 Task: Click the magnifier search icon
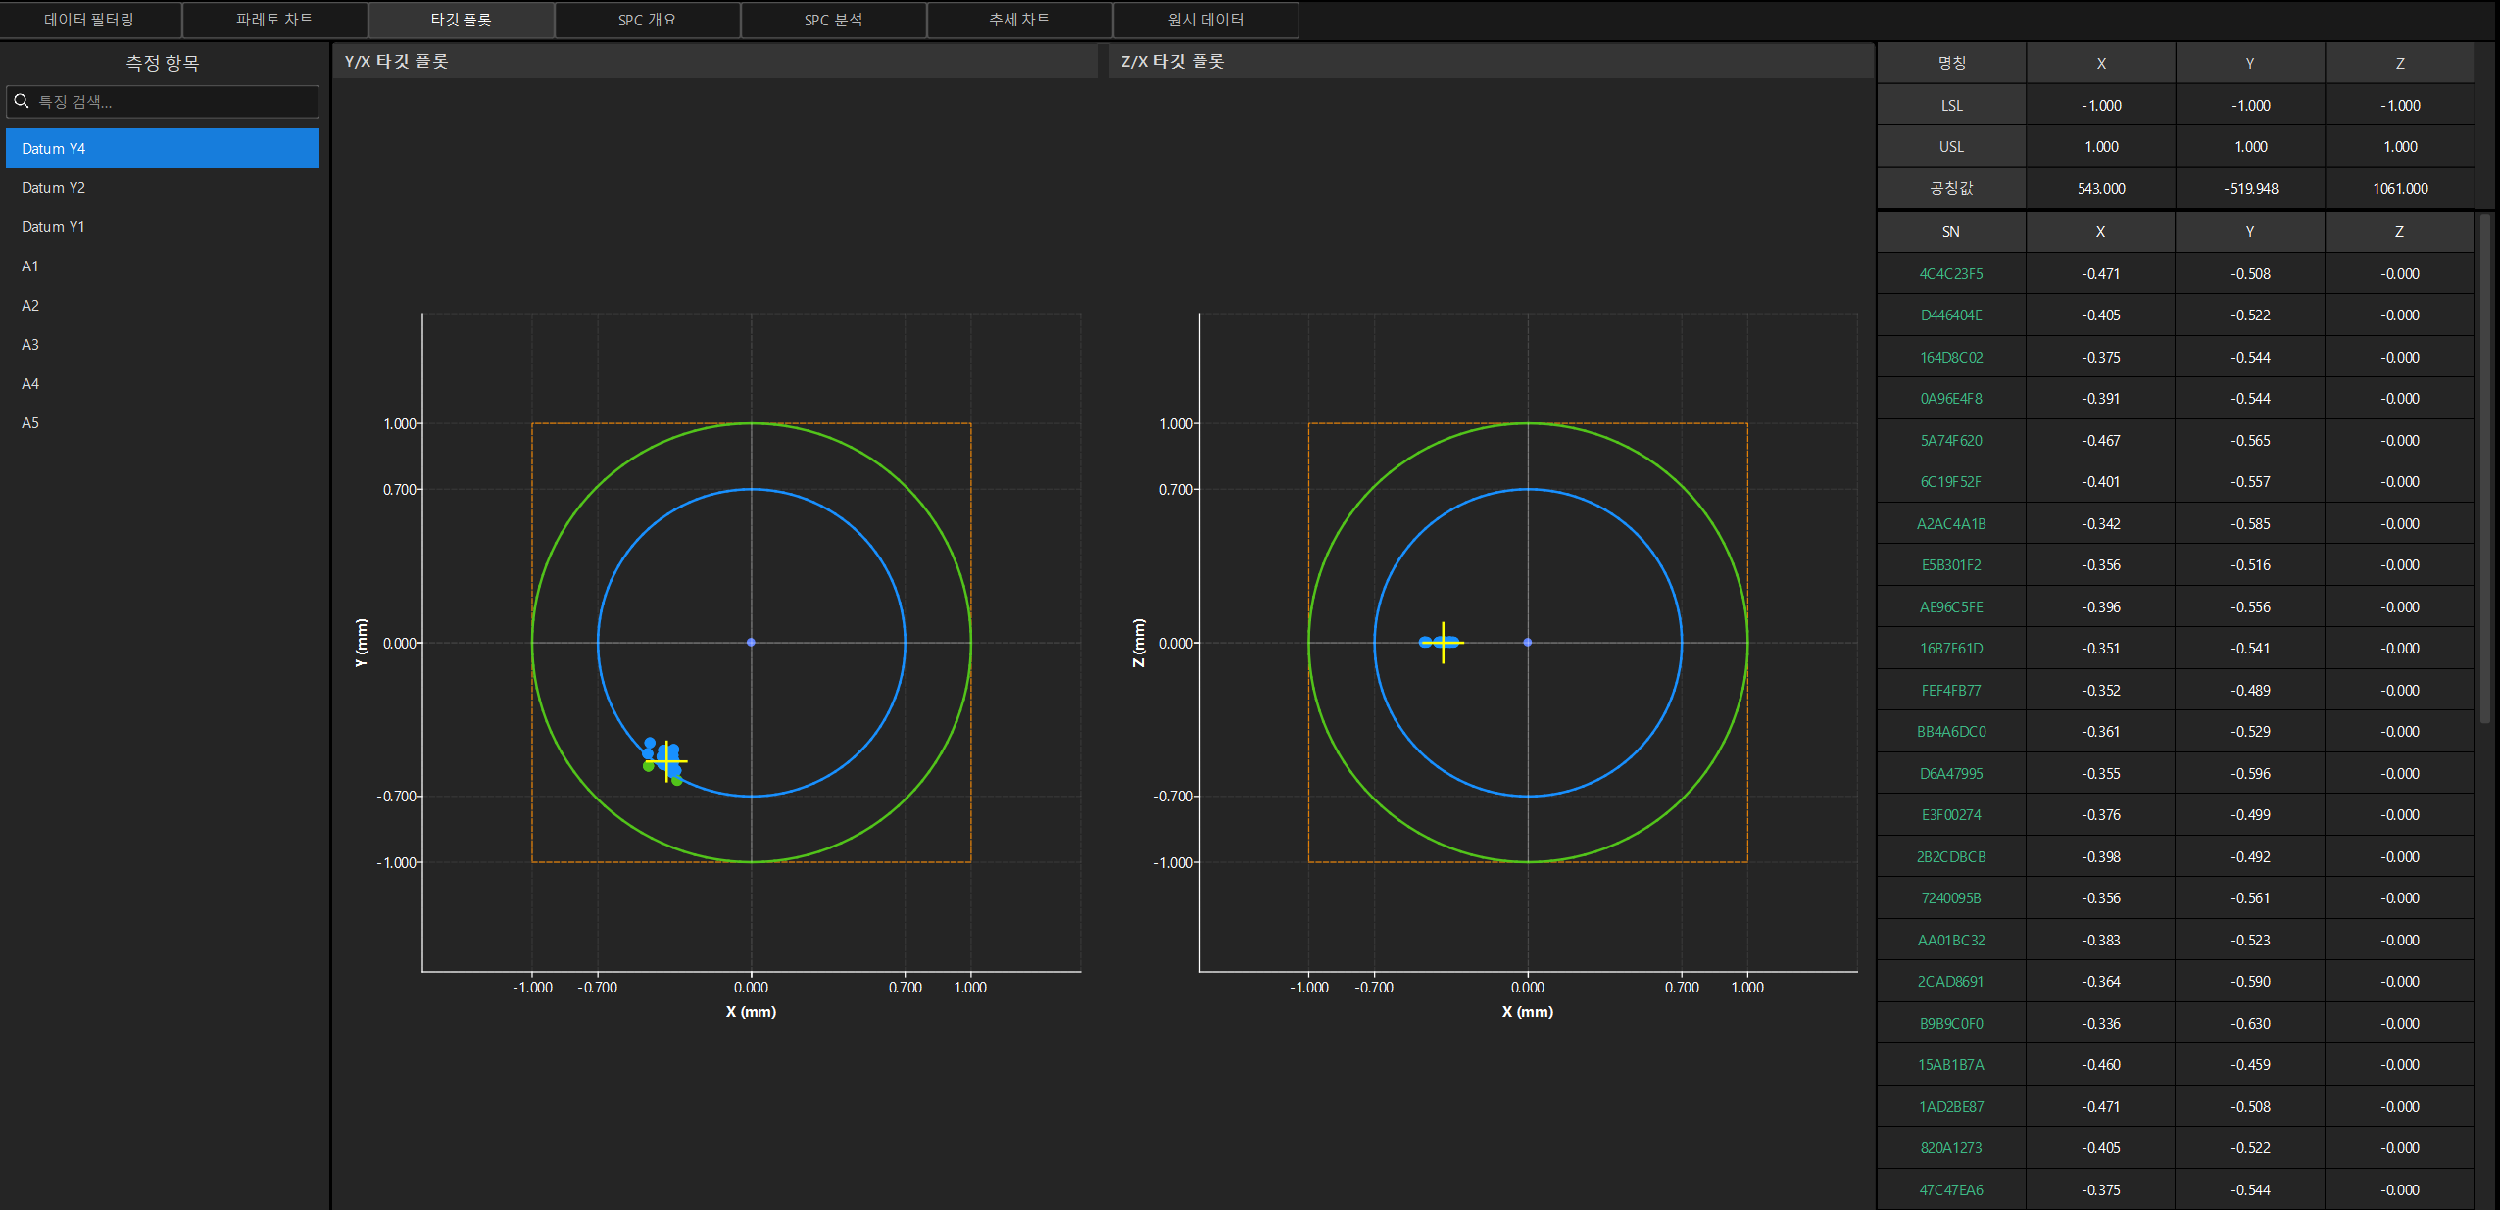(x=22, y=101)
